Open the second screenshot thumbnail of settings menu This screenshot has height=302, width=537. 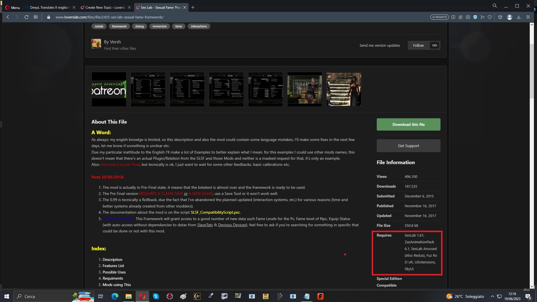point(148,89)
